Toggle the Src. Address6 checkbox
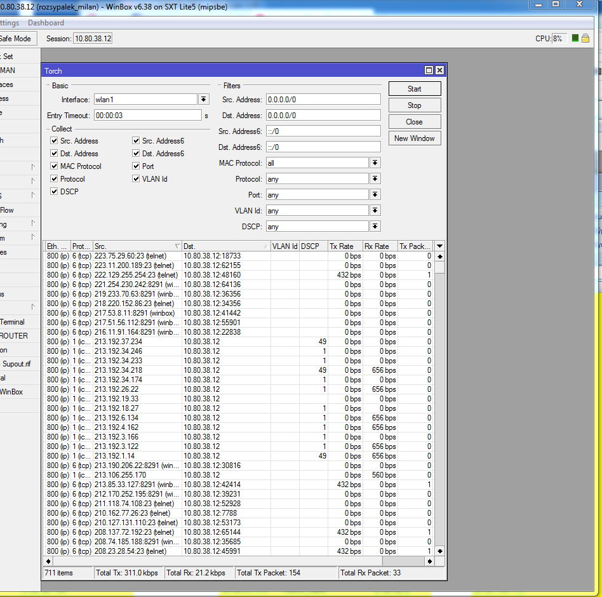The width and height of the screenshot is (602, 597). tap(136, 141)
